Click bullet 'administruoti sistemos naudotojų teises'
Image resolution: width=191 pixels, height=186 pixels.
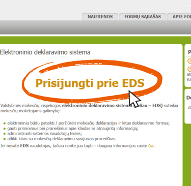pyautogui.click(x=44, y=134)
